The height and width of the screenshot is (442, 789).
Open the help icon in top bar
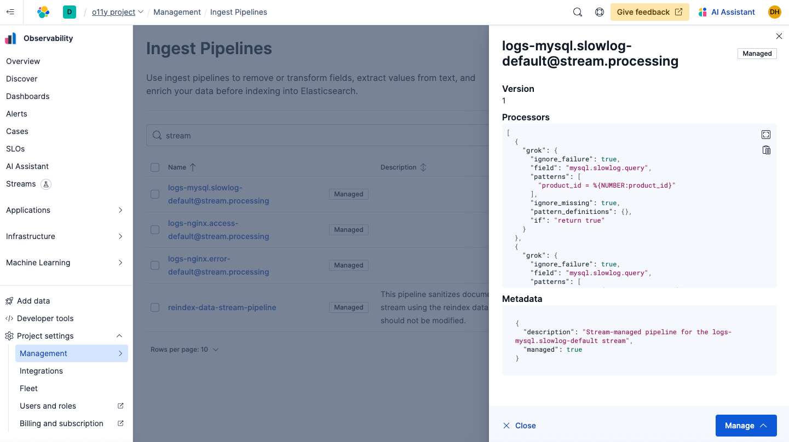click(x=599, y=12)
